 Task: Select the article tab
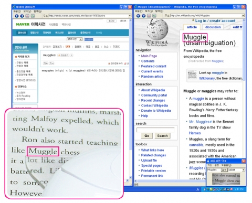192,27
